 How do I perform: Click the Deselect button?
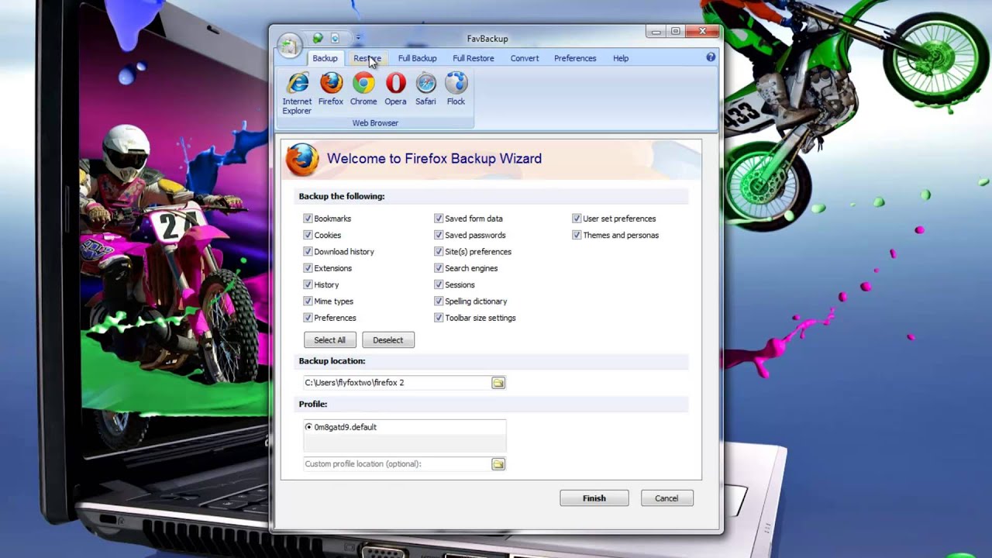pos(388,340)
